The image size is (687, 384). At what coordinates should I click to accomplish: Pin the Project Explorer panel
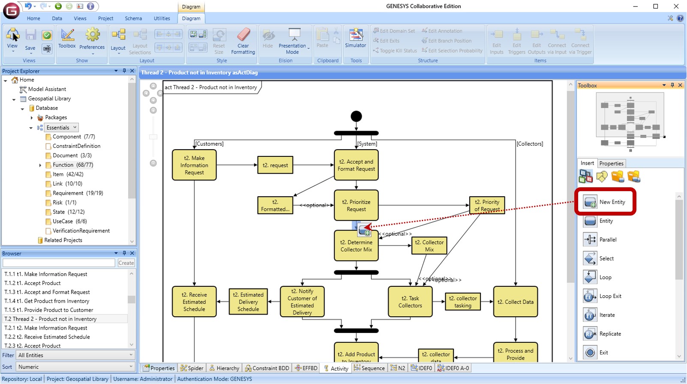pos(124,71)
